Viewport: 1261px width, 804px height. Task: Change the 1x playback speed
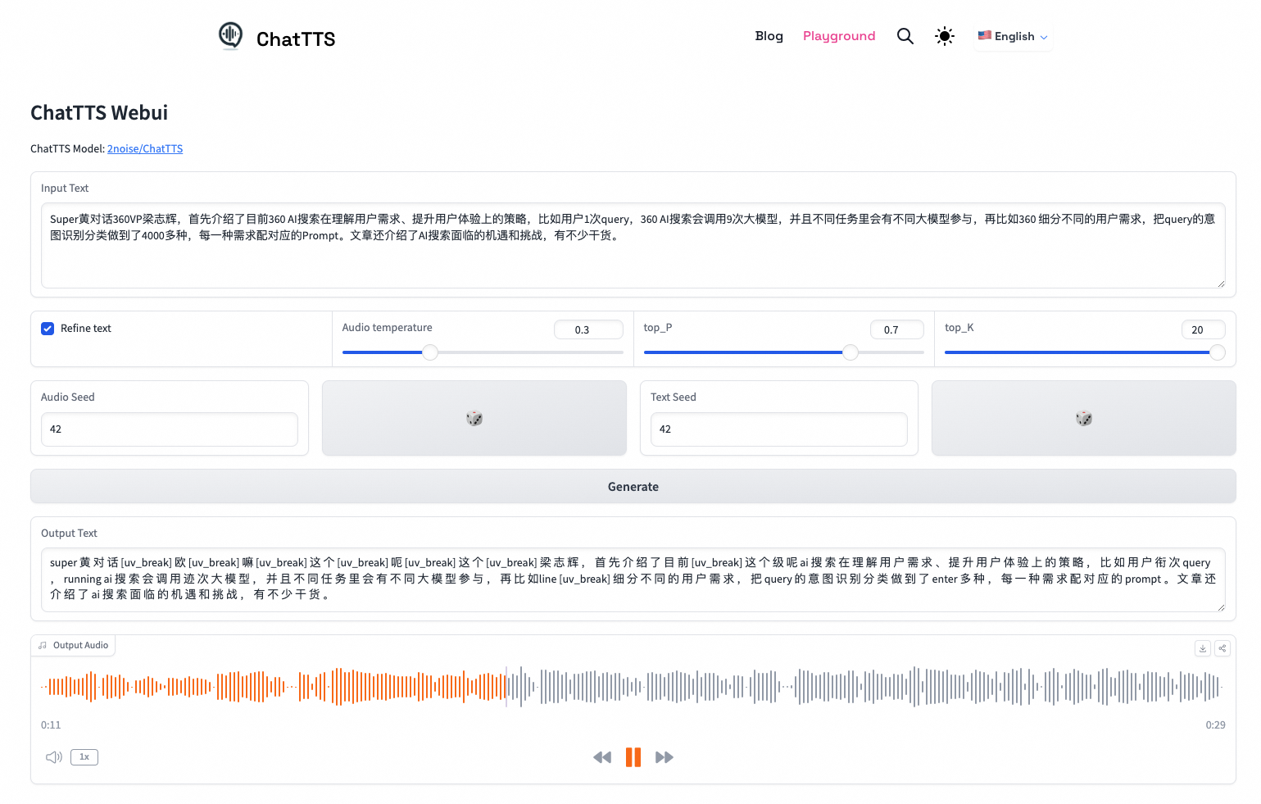click(84, 757)
